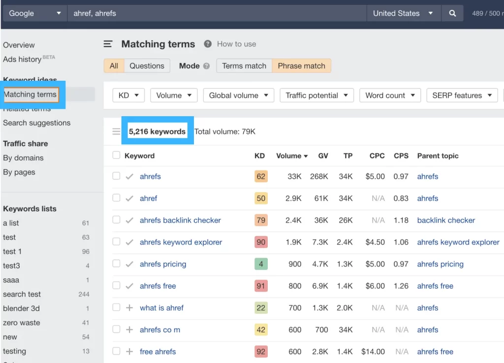Expand the SERP features filter
Image resolution: width=504 pixels, height=363 pixels.
(462, 96)
